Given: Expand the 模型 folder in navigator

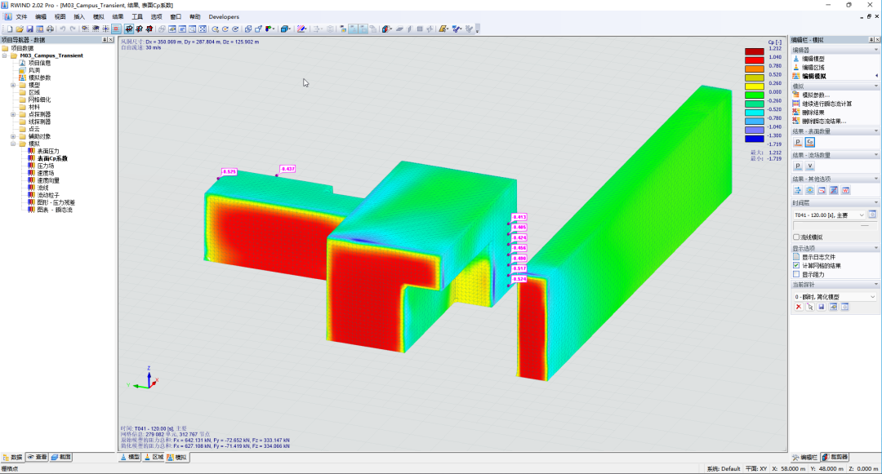Looking at the screenshot, I should click(13, 85).
